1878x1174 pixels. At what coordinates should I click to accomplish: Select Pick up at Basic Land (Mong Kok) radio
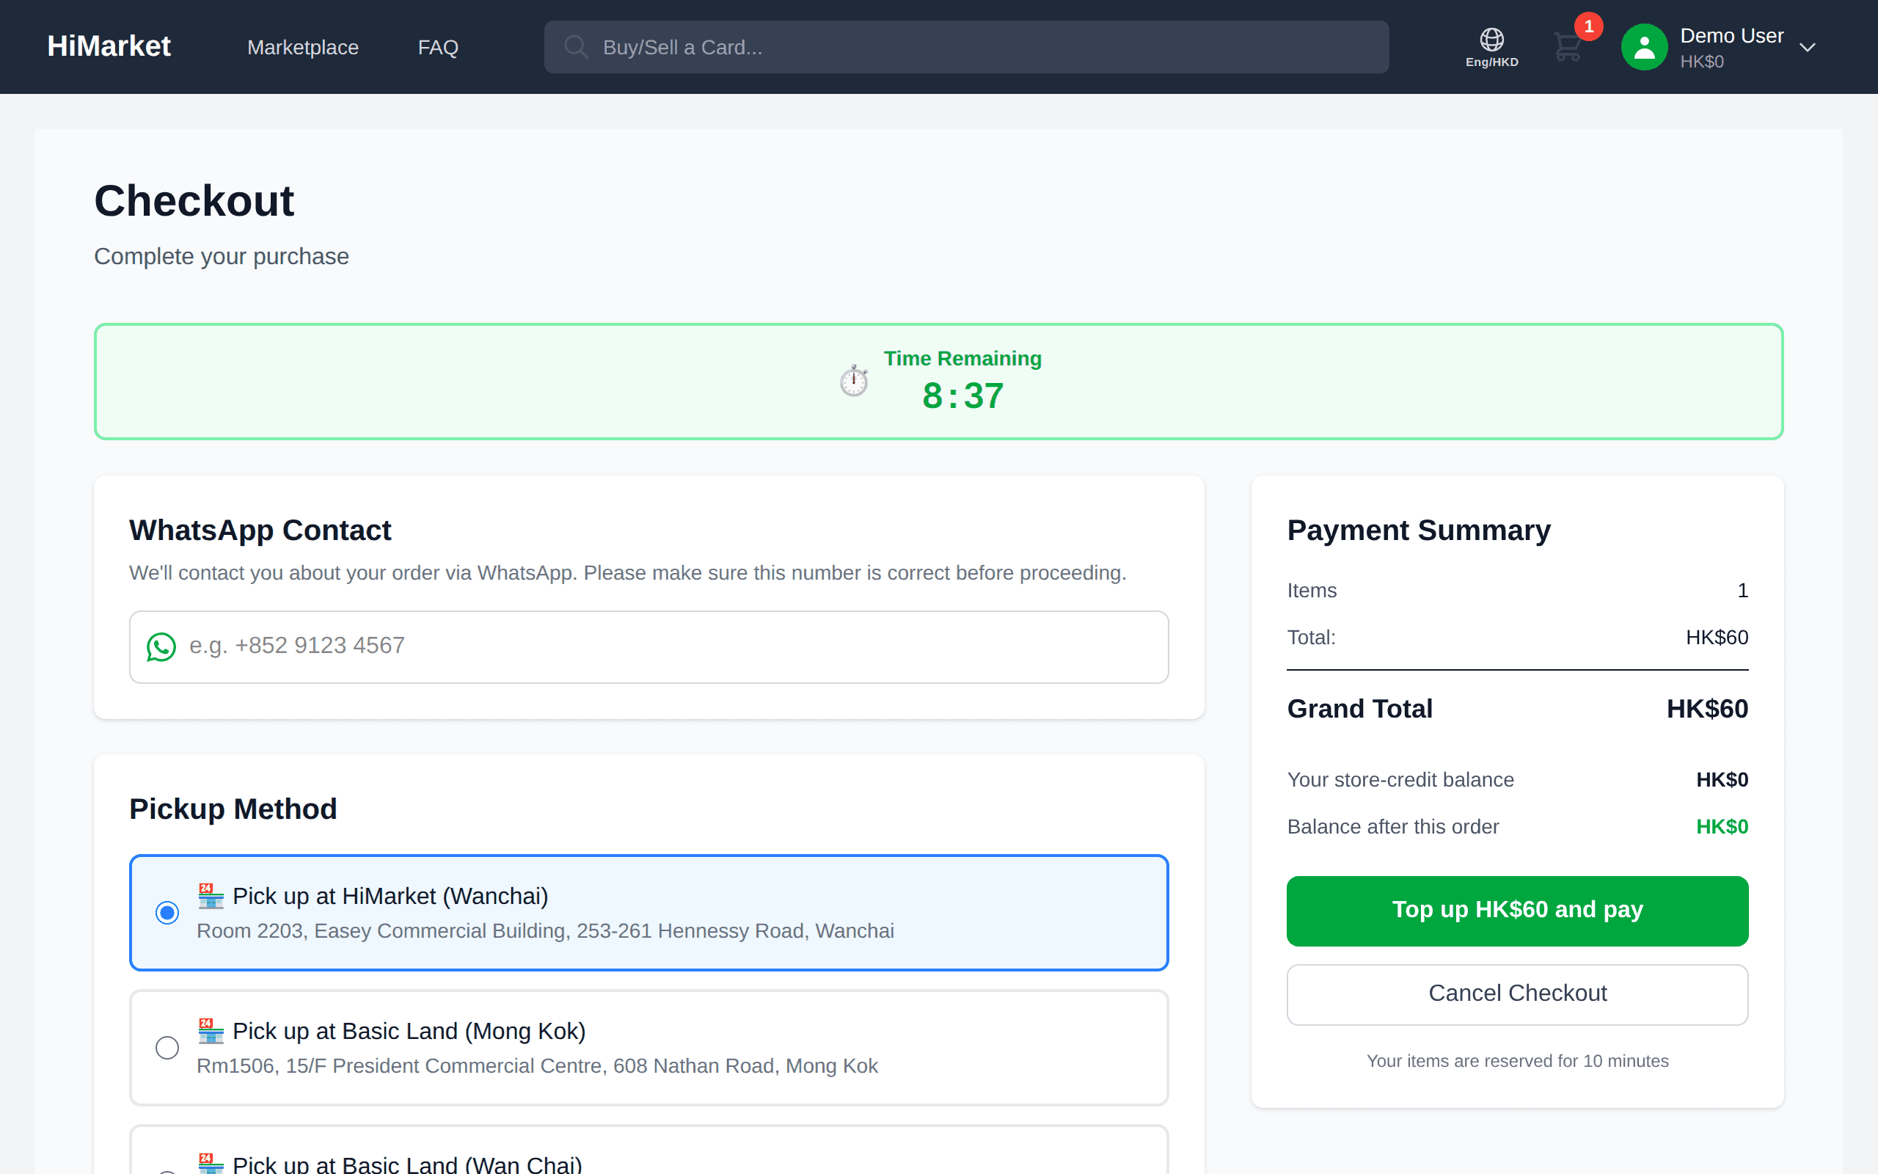point(167,1048)
